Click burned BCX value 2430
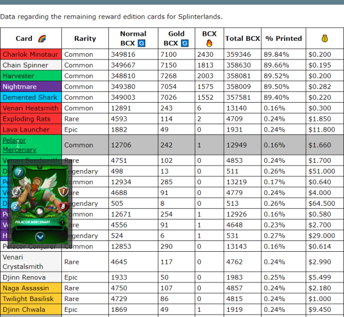 click(x=205, y=54)
